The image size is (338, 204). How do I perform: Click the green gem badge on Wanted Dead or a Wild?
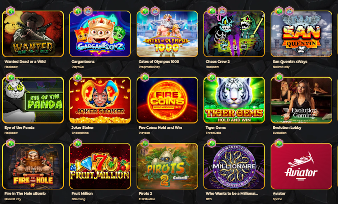coord(10,11)
